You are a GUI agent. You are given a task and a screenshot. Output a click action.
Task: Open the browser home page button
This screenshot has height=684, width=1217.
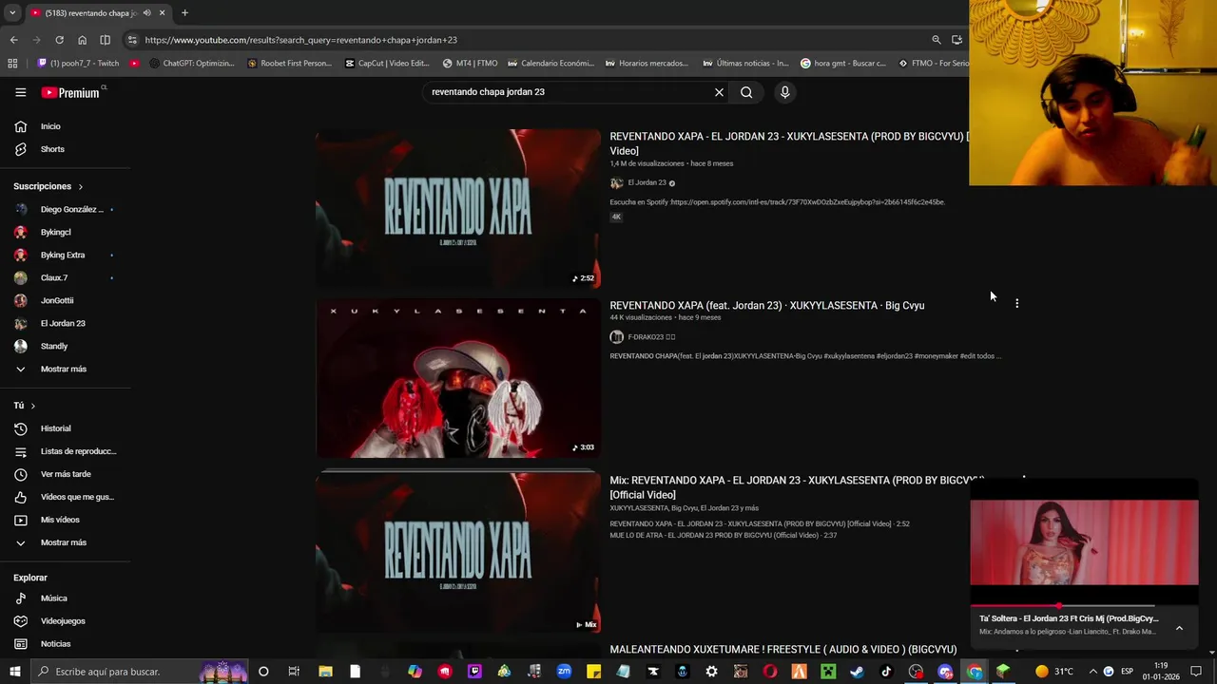(82, 40)
